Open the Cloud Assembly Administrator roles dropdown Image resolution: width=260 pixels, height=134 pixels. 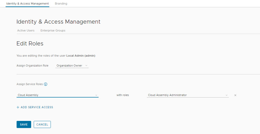click(188, 95)
